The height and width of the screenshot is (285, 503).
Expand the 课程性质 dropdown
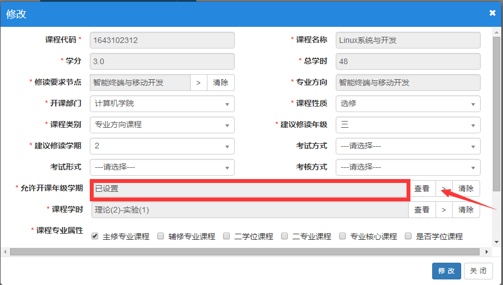pos(408,104)
